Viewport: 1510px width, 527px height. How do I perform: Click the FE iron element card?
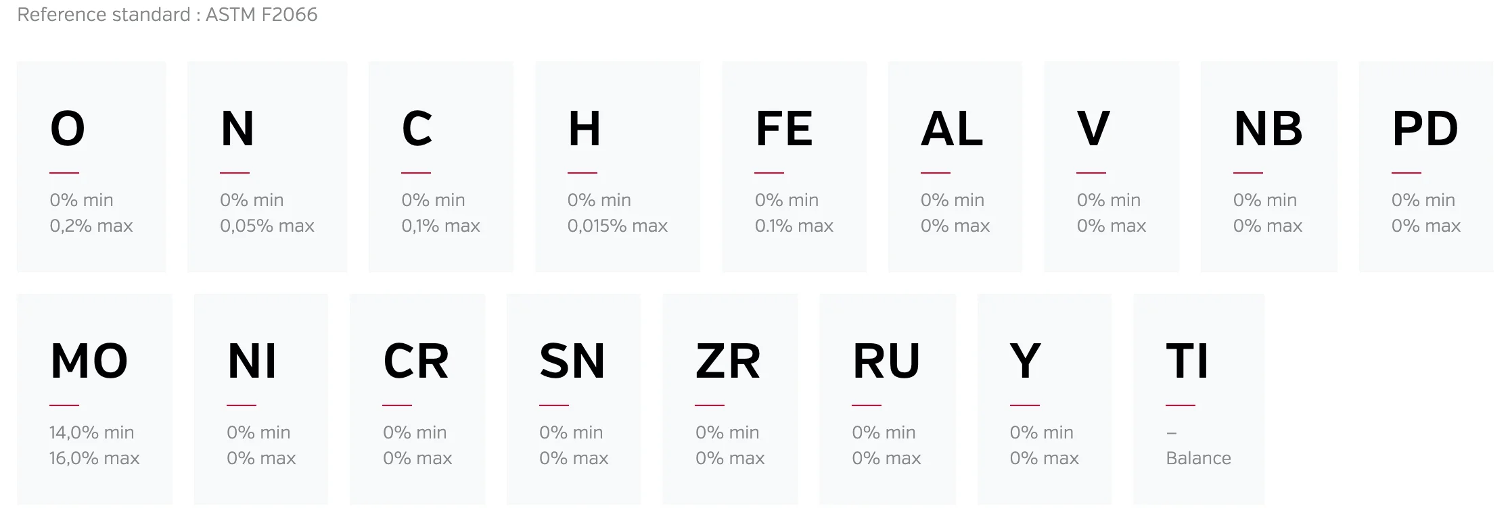(794, 167)
